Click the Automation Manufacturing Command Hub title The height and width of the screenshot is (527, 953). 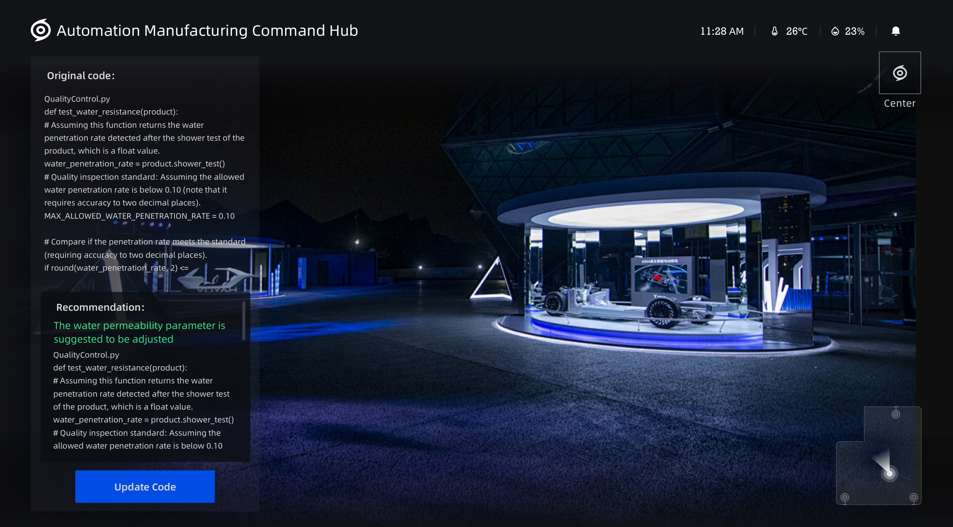pyautogui.click(x=207, y=30)
